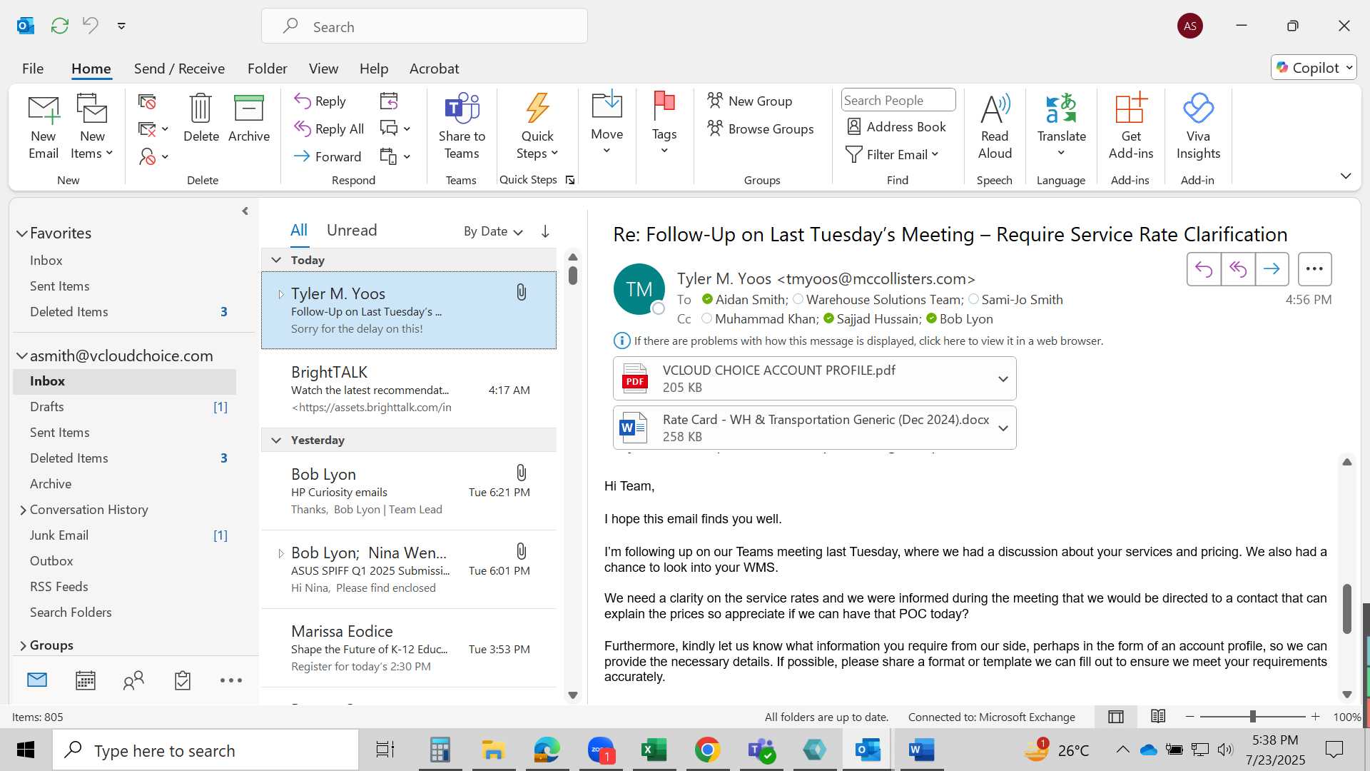Click the main Search box
Screen dimensions: 1370x771
point(425,26)
